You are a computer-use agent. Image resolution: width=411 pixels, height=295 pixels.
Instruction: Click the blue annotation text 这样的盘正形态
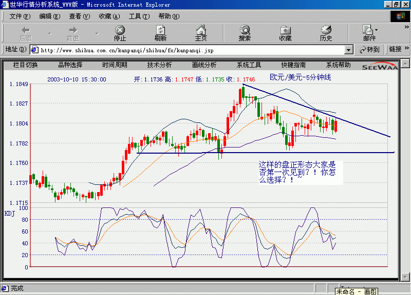click(286, 165)
